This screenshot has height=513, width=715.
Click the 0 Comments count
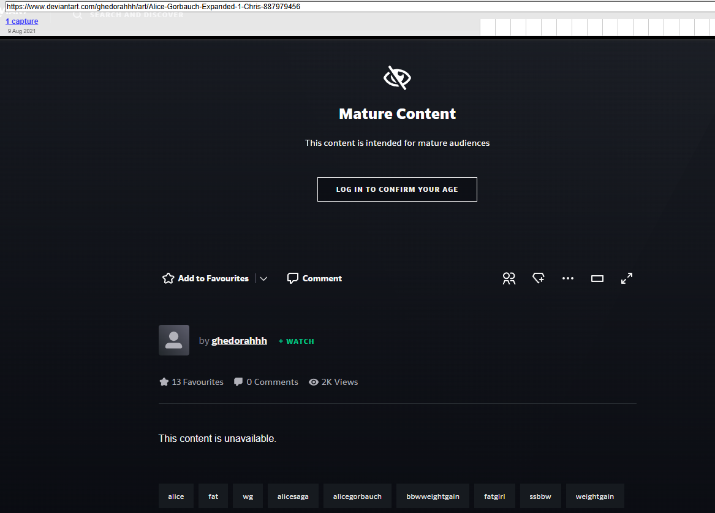point(267,382)
